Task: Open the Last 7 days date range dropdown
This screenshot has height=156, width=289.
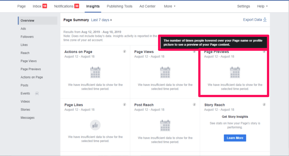Action: [x=101, y=20]
